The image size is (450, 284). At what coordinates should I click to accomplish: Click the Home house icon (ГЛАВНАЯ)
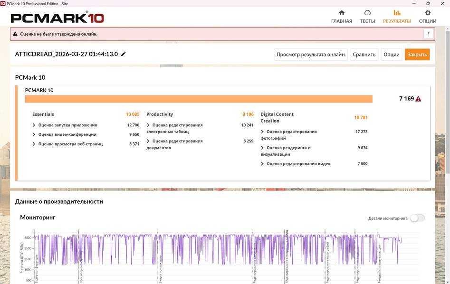click(x=341, y=13)
